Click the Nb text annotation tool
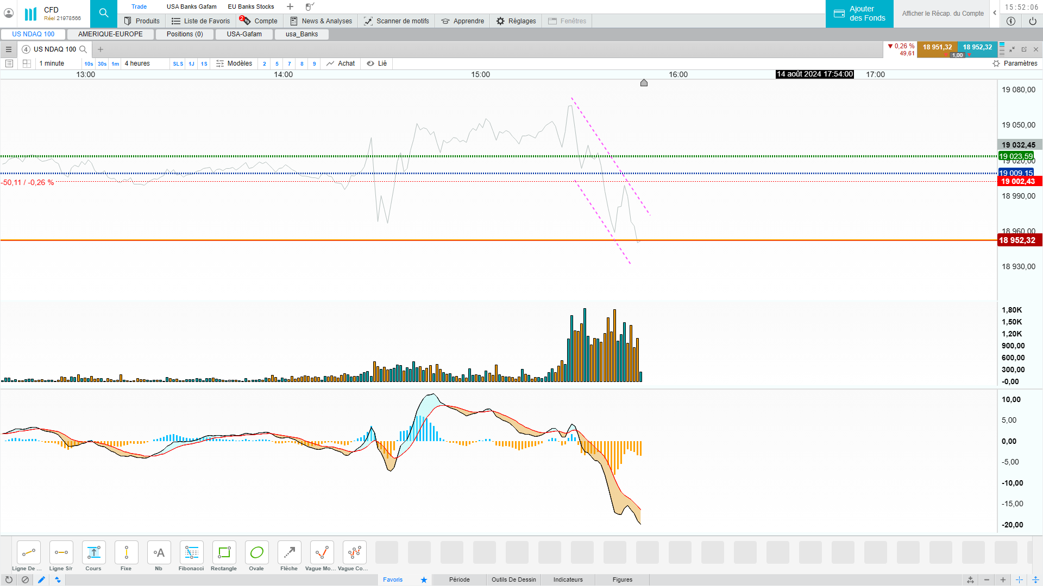 click(x=159, y=553)
